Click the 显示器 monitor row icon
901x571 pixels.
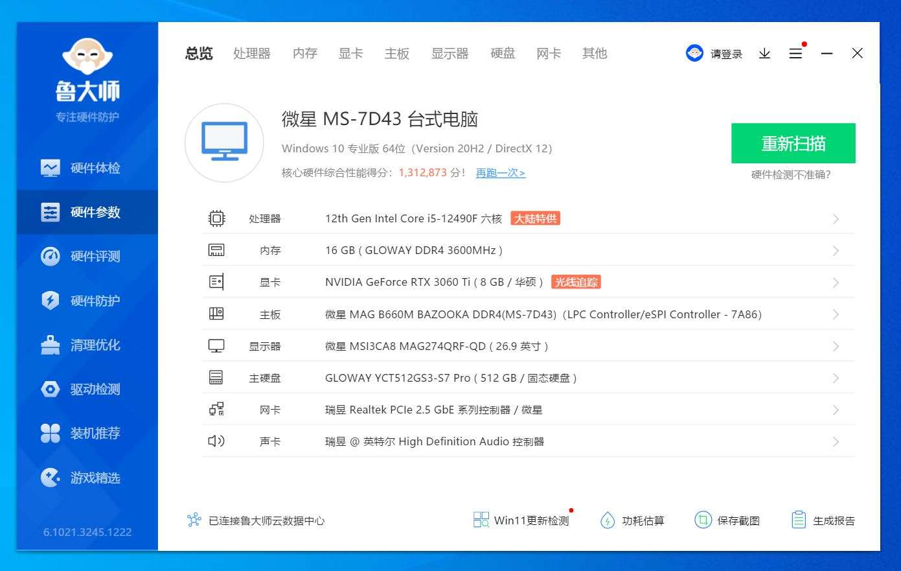click(x=216, y=346)
